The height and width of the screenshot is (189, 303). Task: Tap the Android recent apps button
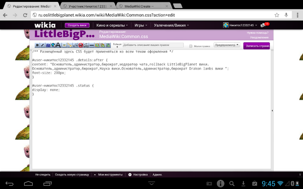[x=47, y=183]
